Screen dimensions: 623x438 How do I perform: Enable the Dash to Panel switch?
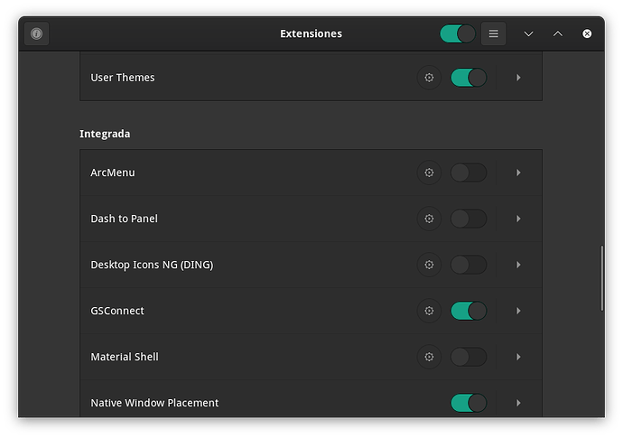469,219
